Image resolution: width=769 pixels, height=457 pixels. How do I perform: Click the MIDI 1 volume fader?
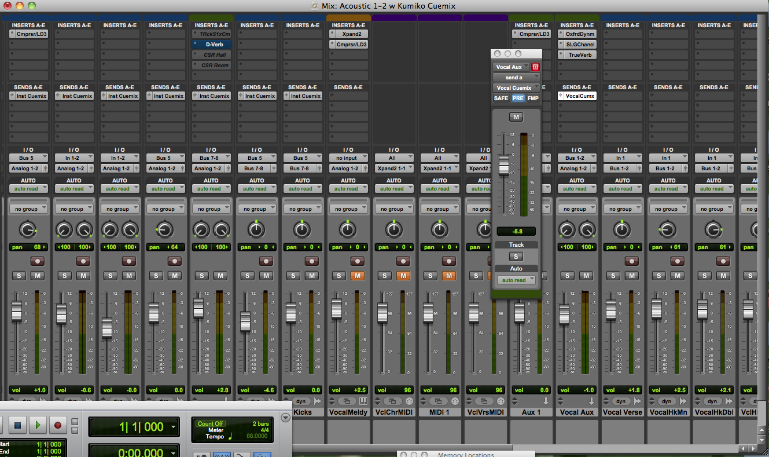[428, 313]
